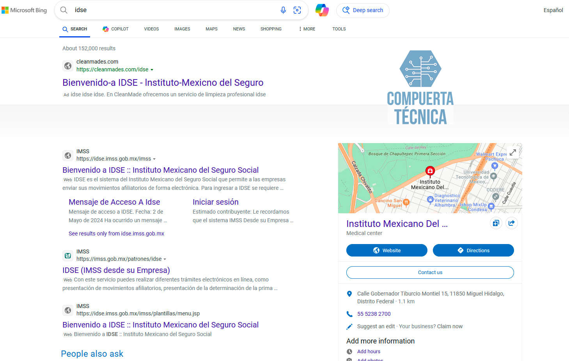Click the phone icon next to number
The width and height of the screenshot is (569, 361).
[349, 314]
